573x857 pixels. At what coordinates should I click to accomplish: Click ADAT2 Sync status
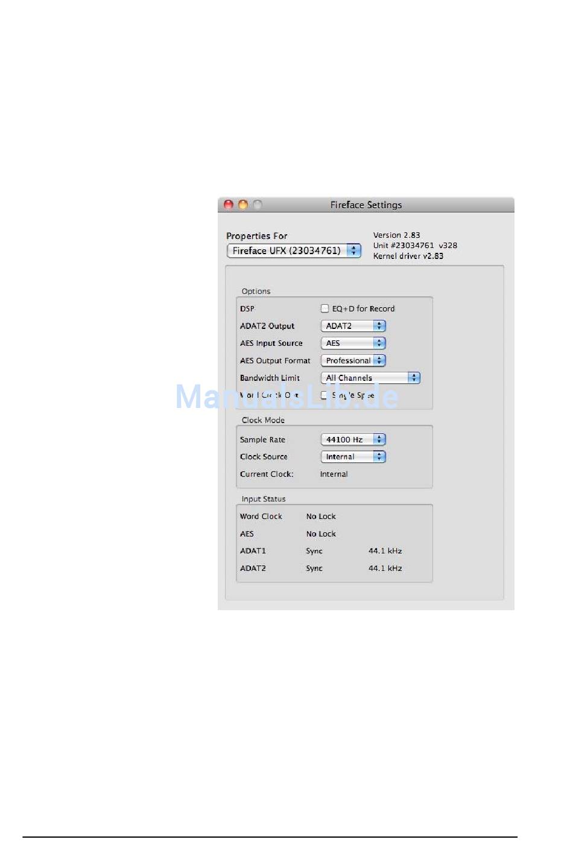[314, 569]
